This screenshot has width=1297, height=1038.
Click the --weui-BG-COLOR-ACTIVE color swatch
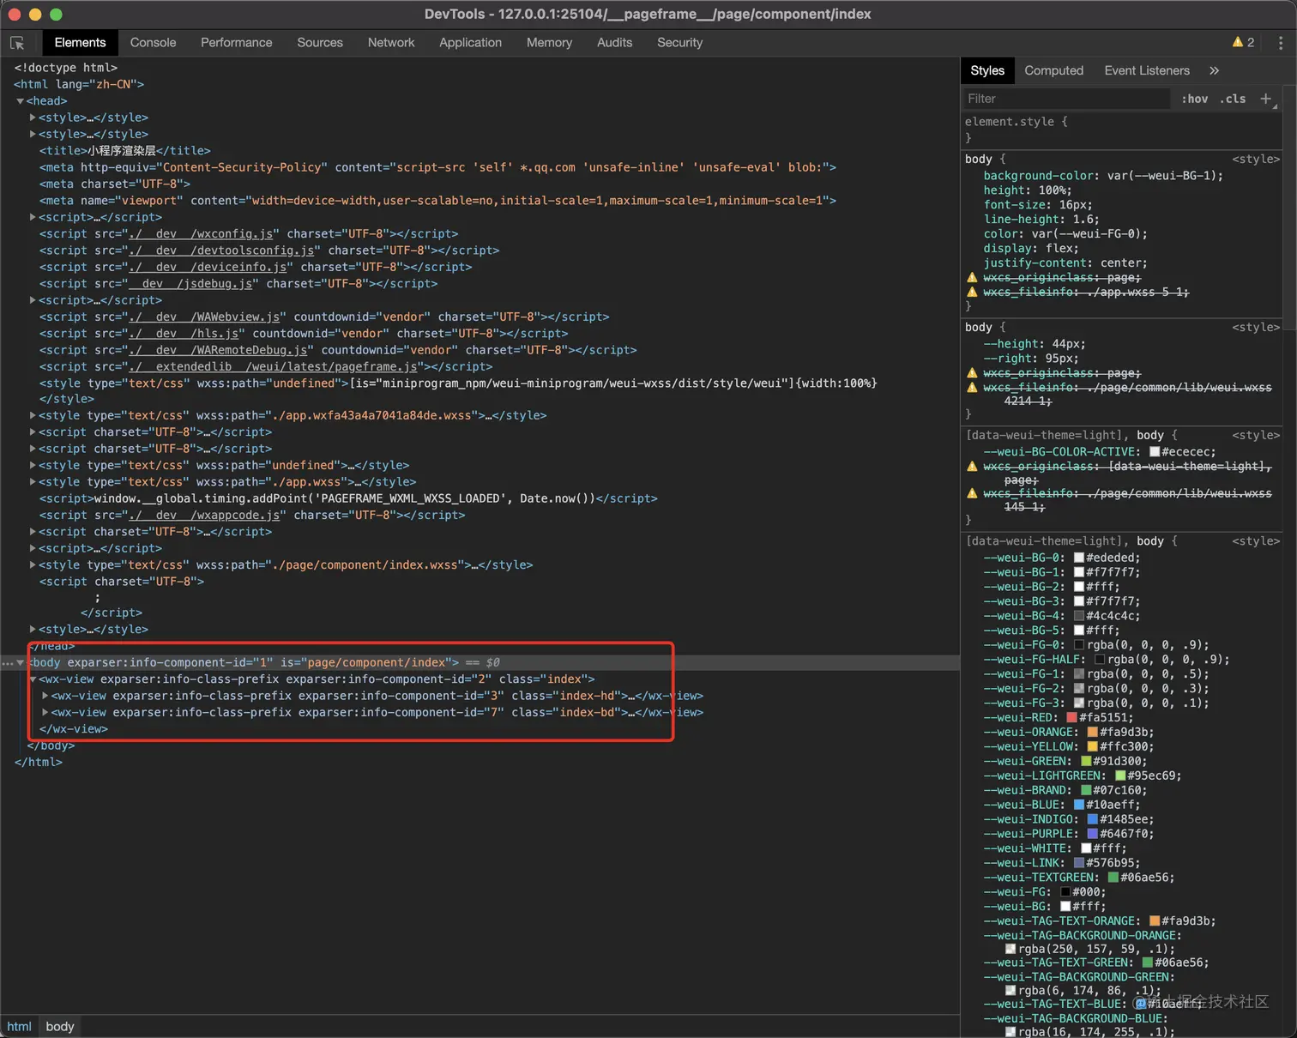click(x=1155, y=451)
